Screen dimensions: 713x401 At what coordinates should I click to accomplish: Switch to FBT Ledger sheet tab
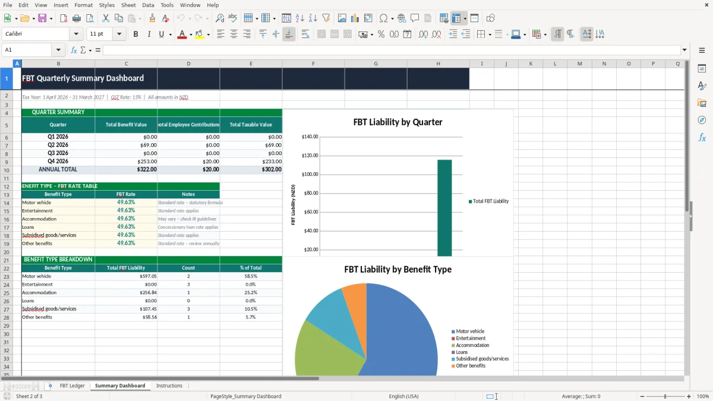72,386
